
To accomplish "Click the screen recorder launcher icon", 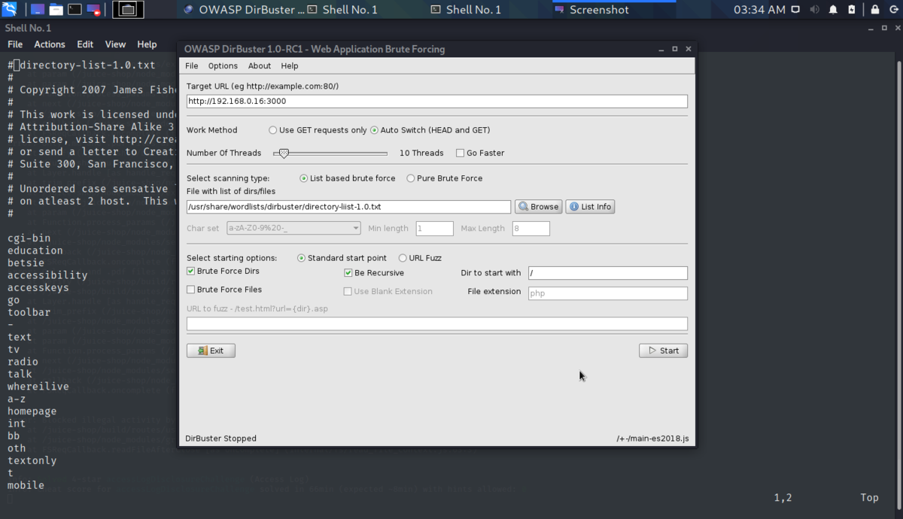I will (93, 10).
